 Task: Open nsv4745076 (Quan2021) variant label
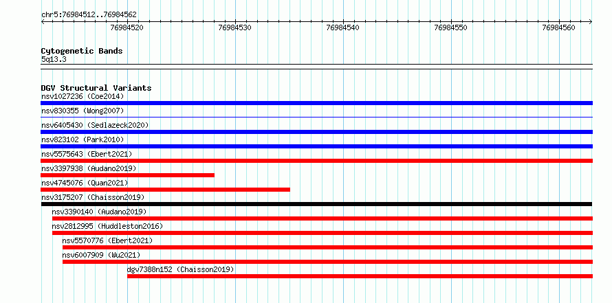pos(85,183)
